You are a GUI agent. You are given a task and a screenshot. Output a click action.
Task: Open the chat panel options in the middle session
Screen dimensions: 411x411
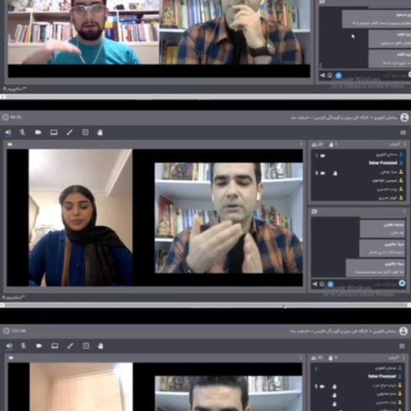404,211
